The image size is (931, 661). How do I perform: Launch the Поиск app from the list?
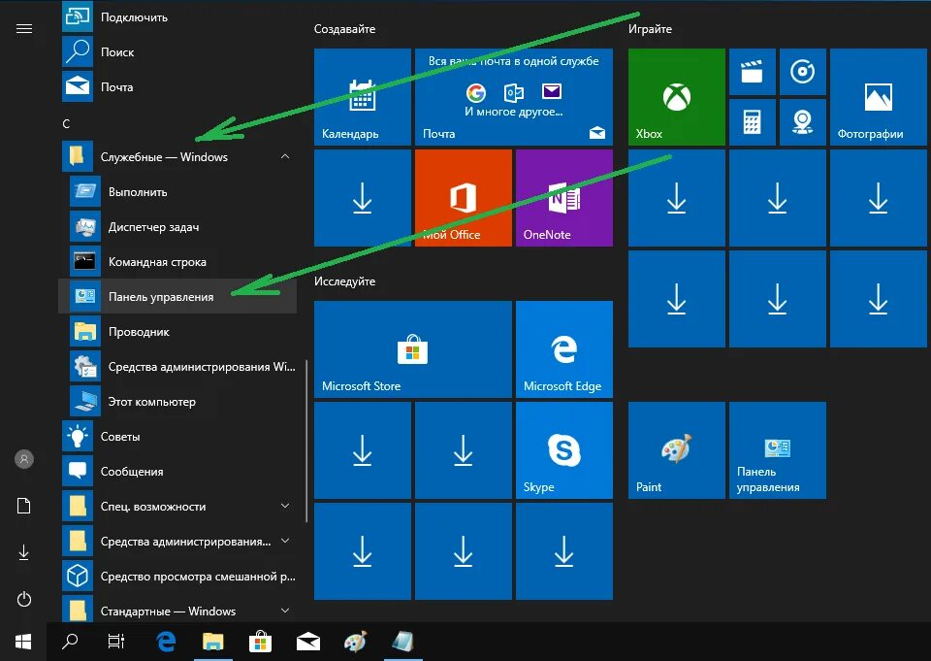tap(177, 51)
